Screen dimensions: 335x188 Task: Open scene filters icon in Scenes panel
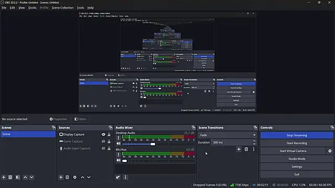tap(18, 177)
